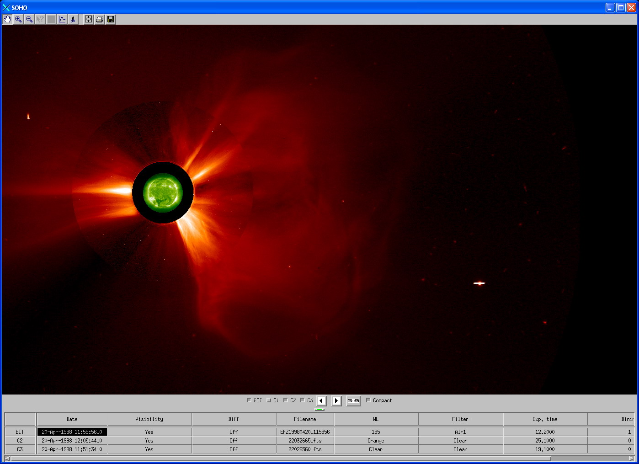Click the scrollbar's right arrow
639x464 pixels.
632,459
